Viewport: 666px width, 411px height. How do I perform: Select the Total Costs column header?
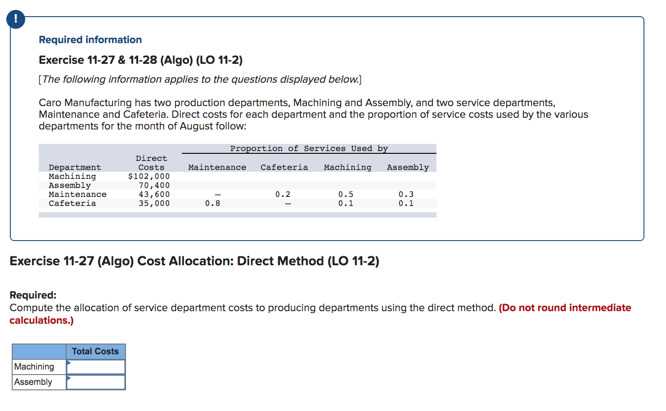point(95,351)
